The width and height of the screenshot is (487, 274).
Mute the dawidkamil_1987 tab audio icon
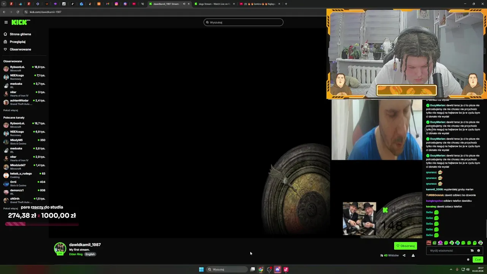coord(184,4)
